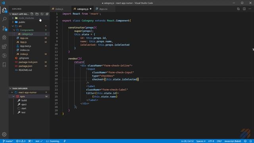Open the Search view in activity bar
Viewport: 254px width, 143px height.
tap(4, 19)
